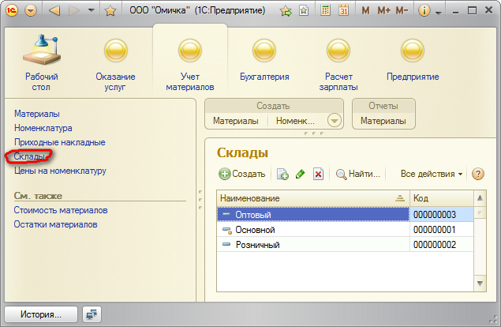The height and width of the screenshot is (327, 501).
Task: Open Предприятие section
Action: pos(413,59)
